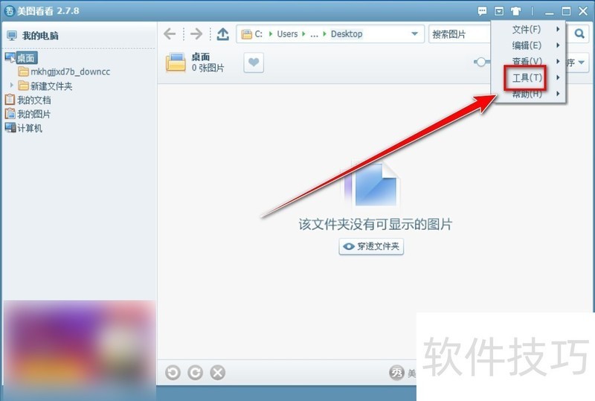This screenshot has height=401, width=595.
Task: Open the 工具(T) menu item
Action: (x=528, y=77)
